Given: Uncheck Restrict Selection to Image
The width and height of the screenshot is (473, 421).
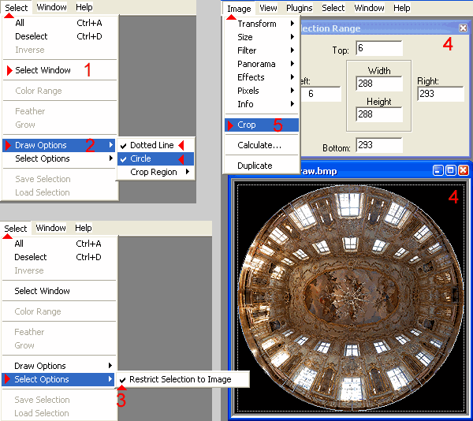Looking at the screenshot, I should 180,379.
